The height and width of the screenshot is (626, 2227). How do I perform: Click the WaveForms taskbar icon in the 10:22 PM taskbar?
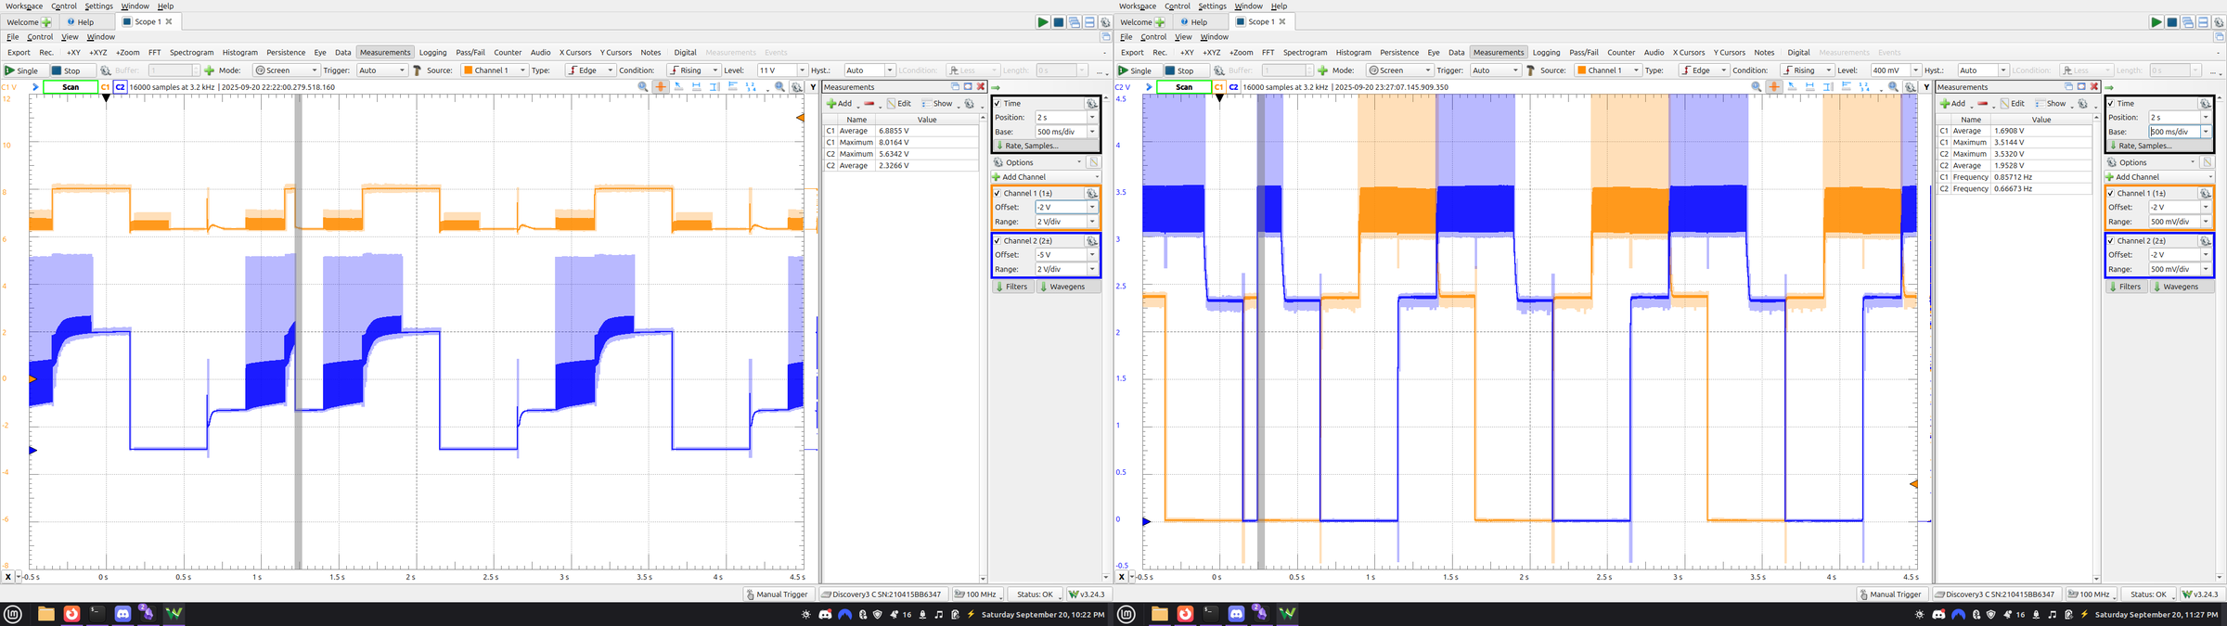pyautogui.click(x=174, y=614)
